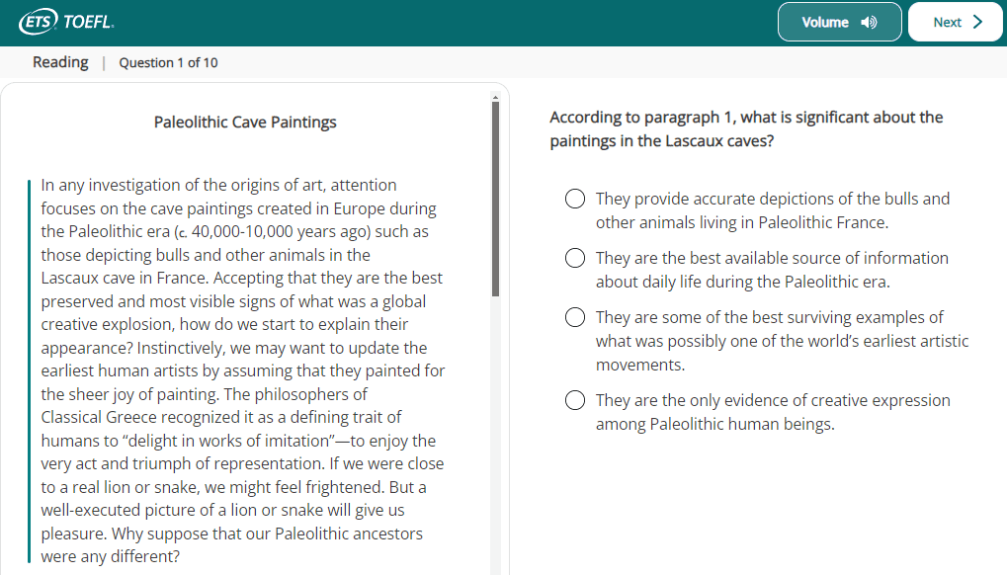
Task: Select answer 'some of the best surviving examples'
Action: tap(575, 317)
